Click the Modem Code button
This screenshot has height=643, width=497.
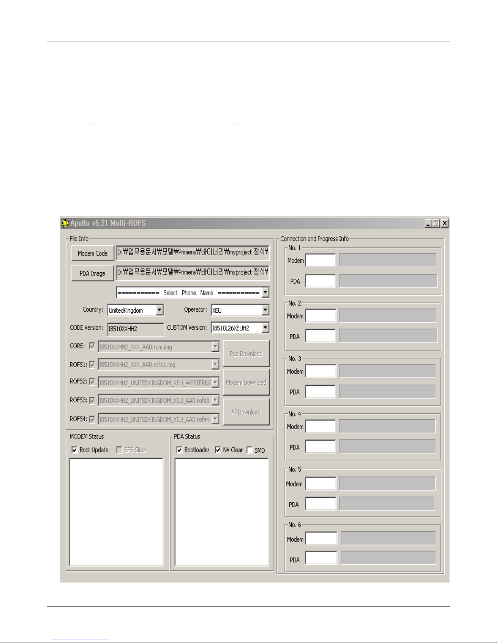click(x=93, y=253)
